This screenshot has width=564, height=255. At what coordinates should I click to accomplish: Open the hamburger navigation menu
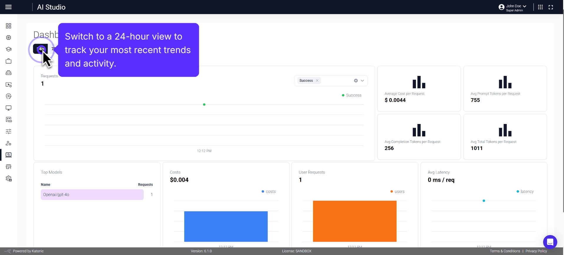pyautogui.click(x=9, y=7)
